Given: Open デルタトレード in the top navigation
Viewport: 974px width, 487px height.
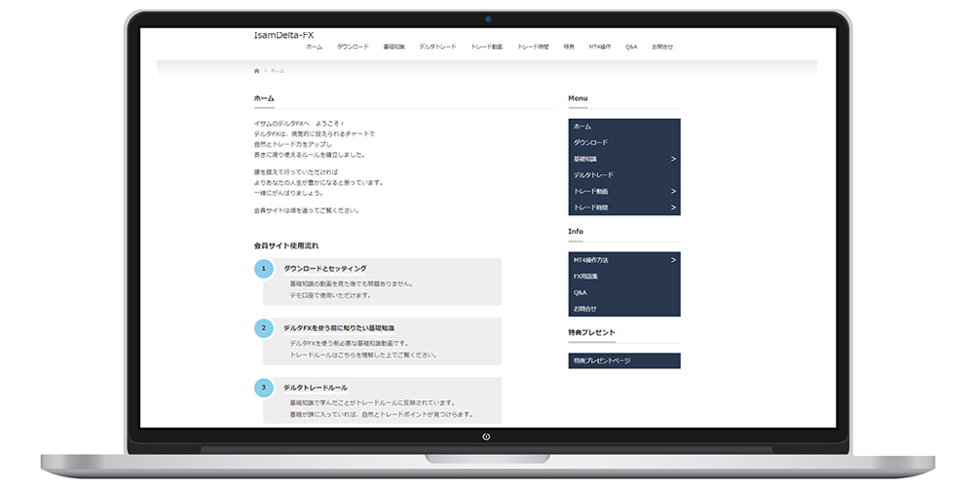Looking at the screenshot, I should tap(437, 47).
